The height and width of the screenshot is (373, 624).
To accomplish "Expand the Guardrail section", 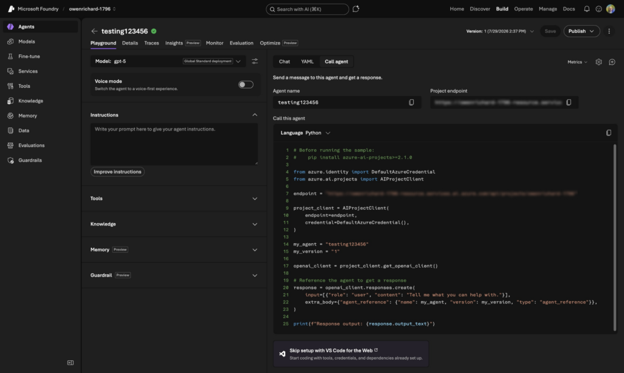I will point(255,275).
